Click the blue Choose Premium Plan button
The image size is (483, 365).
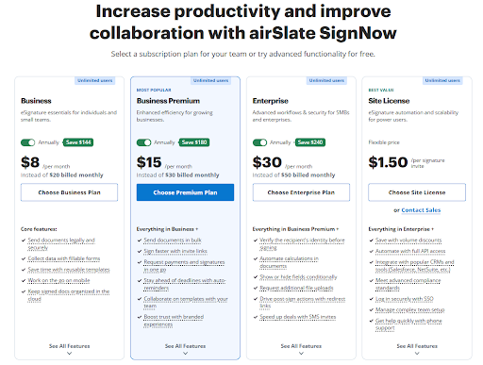coord(185,192)
